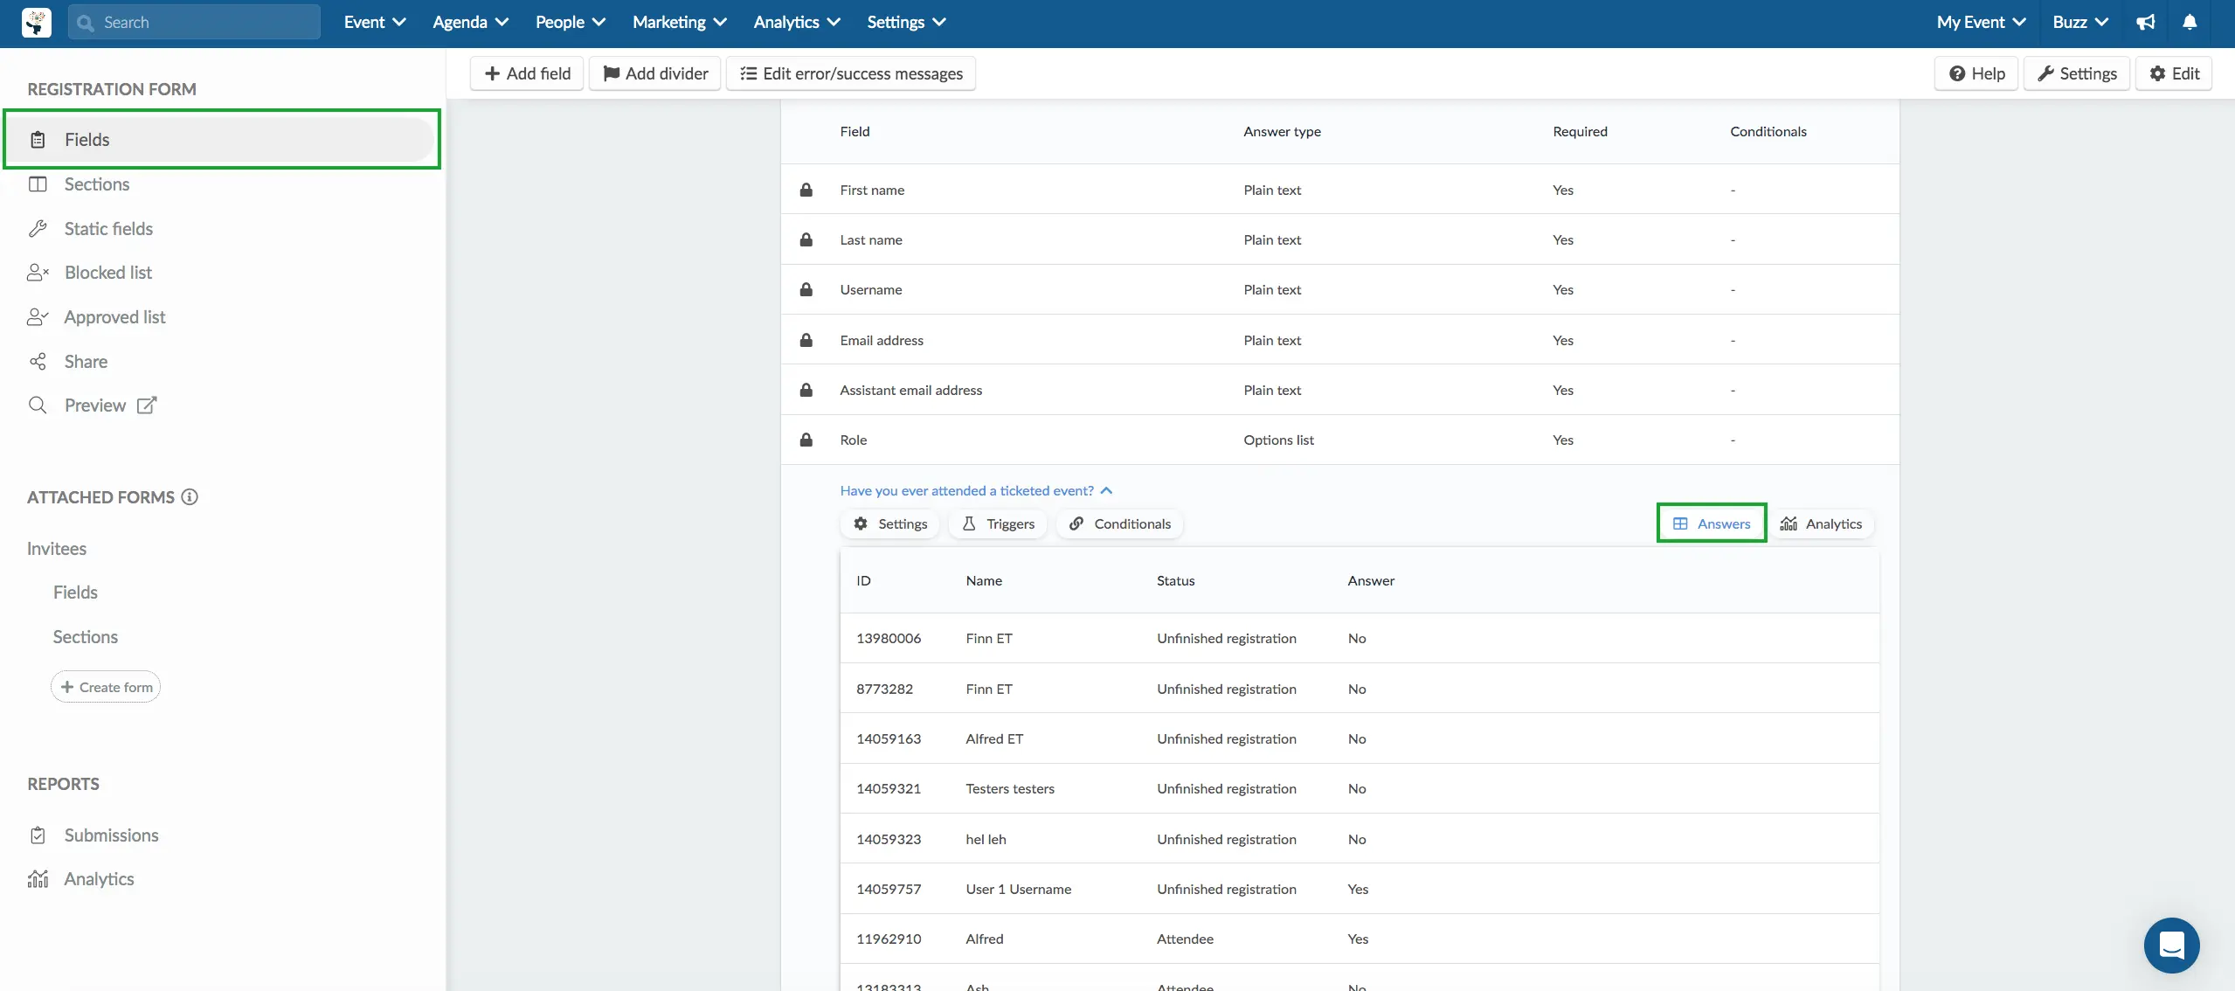Open the Submissions report
The width and height of the screenshot is (2235, 991).
[x=111, y=835]
